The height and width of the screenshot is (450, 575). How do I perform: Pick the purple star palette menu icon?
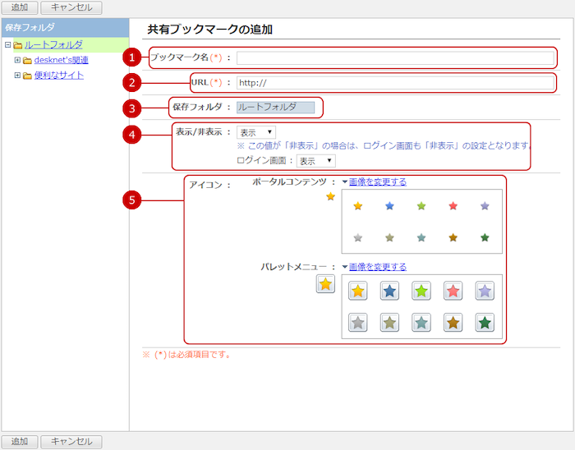click(x=485, y=291)
